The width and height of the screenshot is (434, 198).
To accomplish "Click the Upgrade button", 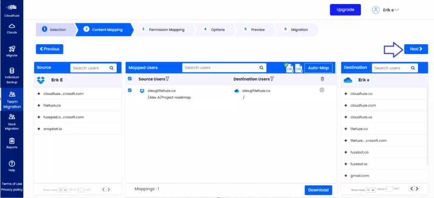I will coord(345,10).
